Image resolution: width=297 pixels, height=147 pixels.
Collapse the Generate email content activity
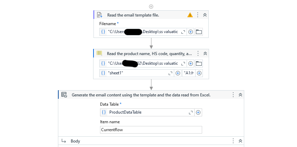(x=240, y=95)
